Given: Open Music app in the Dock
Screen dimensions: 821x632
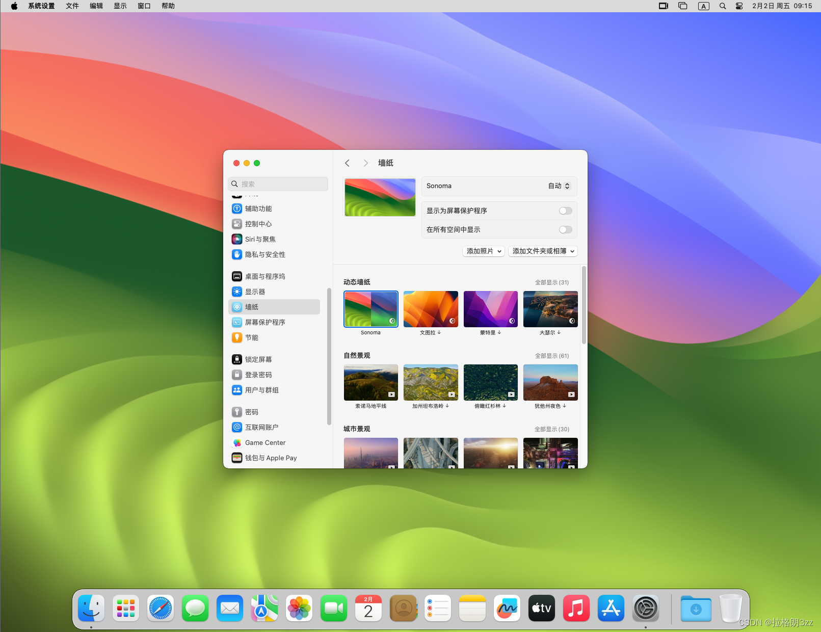Looking at the screenshot, I should pyautogui.click(x=576, y=608).
